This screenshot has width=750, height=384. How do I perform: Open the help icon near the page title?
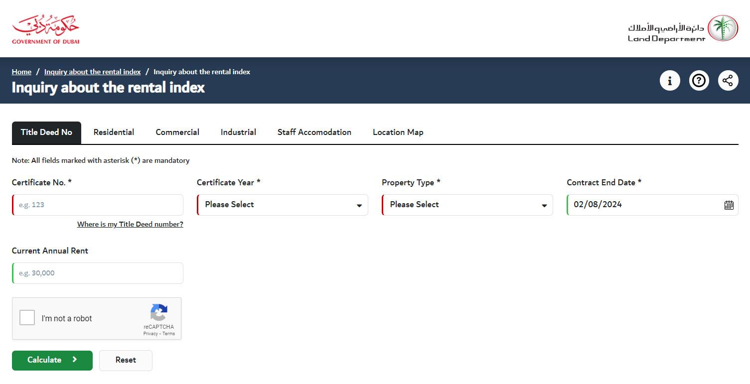(x=699, y=80)
